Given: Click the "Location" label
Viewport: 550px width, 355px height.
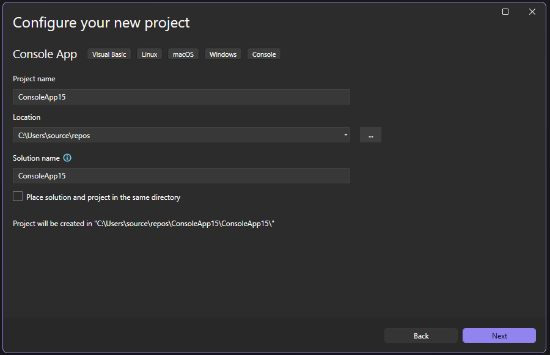Looking at the screenshot, I should coord(26,117).
